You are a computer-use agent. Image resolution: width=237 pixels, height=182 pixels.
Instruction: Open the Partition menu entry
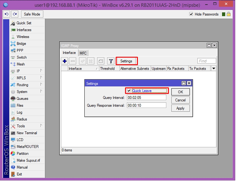tap(27, 154)
